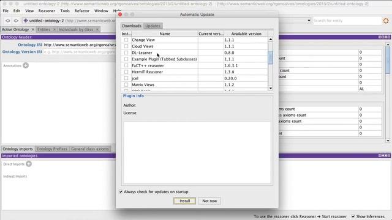Click the Not now button
Screen dimensions: 392x220
tap(209, 201)
